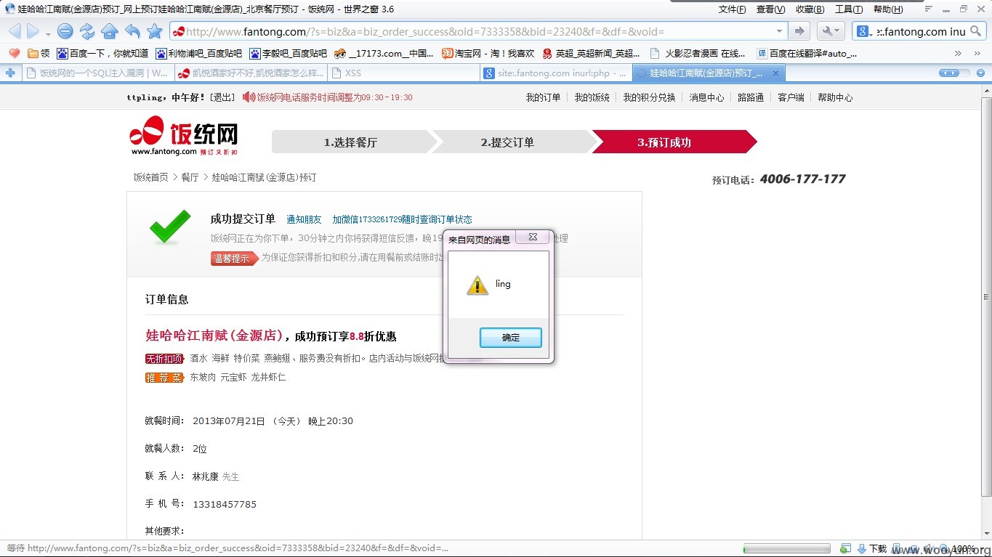
Task: Click the vertical page scrollbar
Action: (985, 298)
